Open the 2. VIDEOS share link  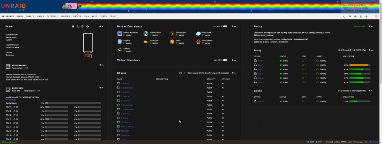[x=125, y=92]
